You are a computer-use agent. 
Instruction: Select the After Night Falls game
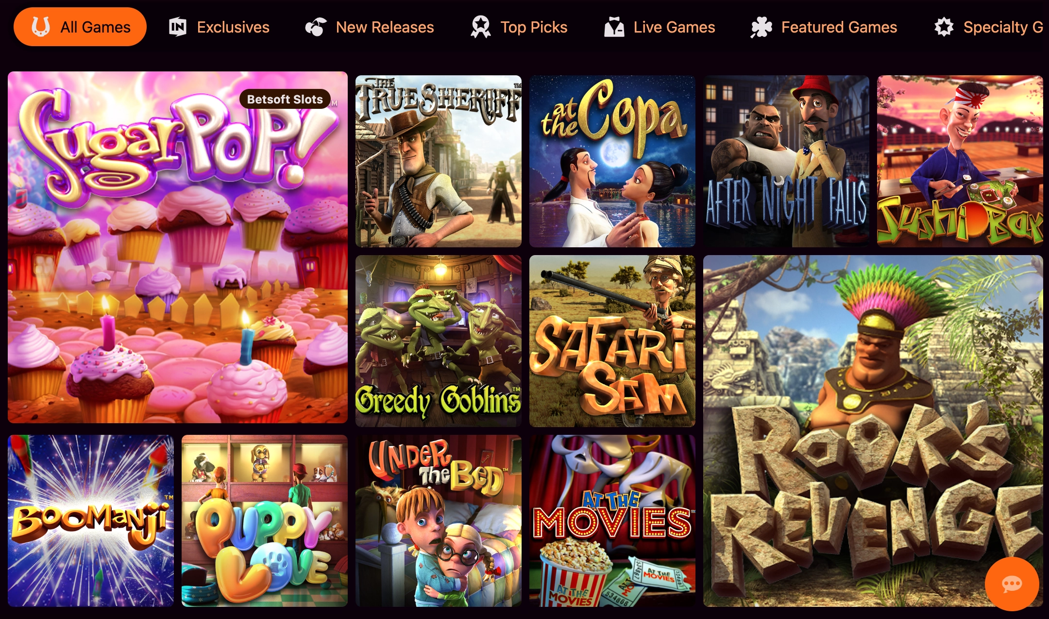click(786, 161)
